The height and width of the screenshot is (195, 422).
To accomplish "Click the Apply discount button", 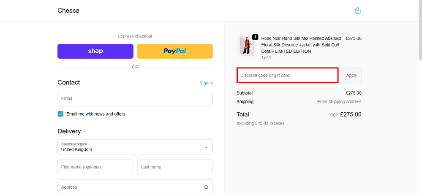I will 351,75.
